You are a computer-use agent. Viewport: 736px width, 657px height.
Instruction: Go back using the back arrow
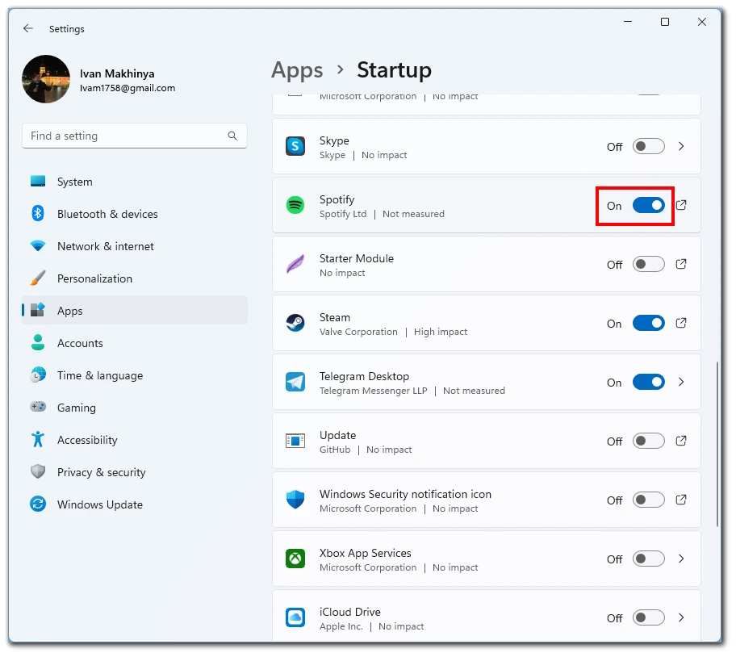pyautogui.click(x=28, y=28)
